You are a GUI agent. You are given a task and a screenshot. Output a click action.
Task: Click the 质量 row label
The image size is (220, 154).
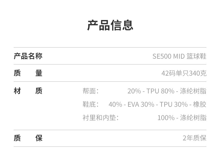click(28, 73)
